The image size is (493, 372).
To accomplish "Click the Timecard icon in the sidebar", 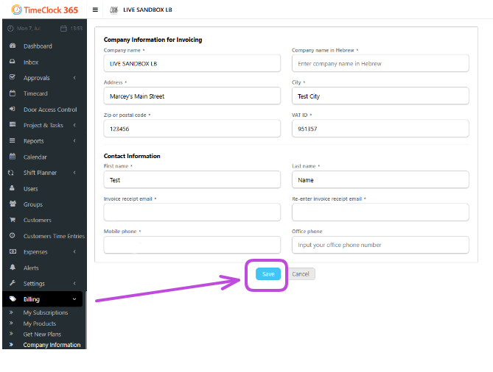I will tap(12, 94).
